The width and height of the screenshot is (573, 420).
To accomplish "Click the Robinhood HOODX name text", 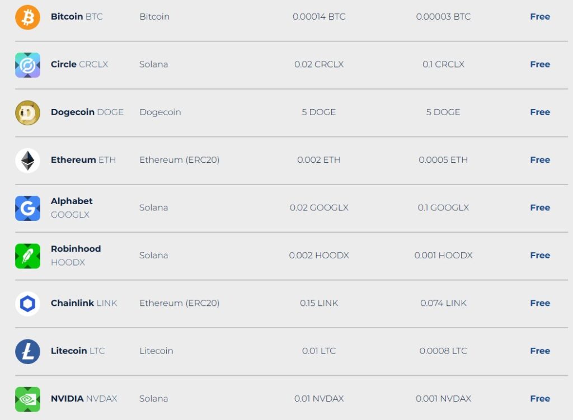I will coord(76,255).
